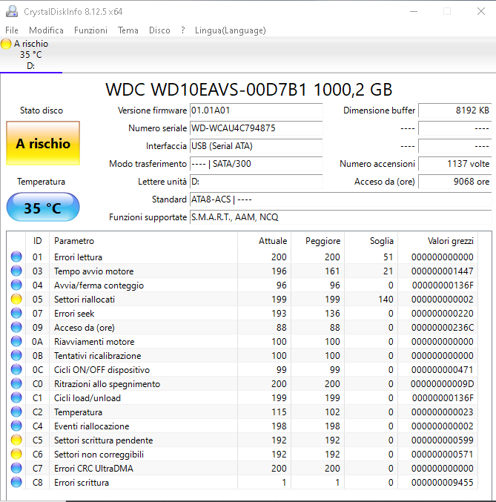Select the Errori seek parameter text

click(74, 314)
